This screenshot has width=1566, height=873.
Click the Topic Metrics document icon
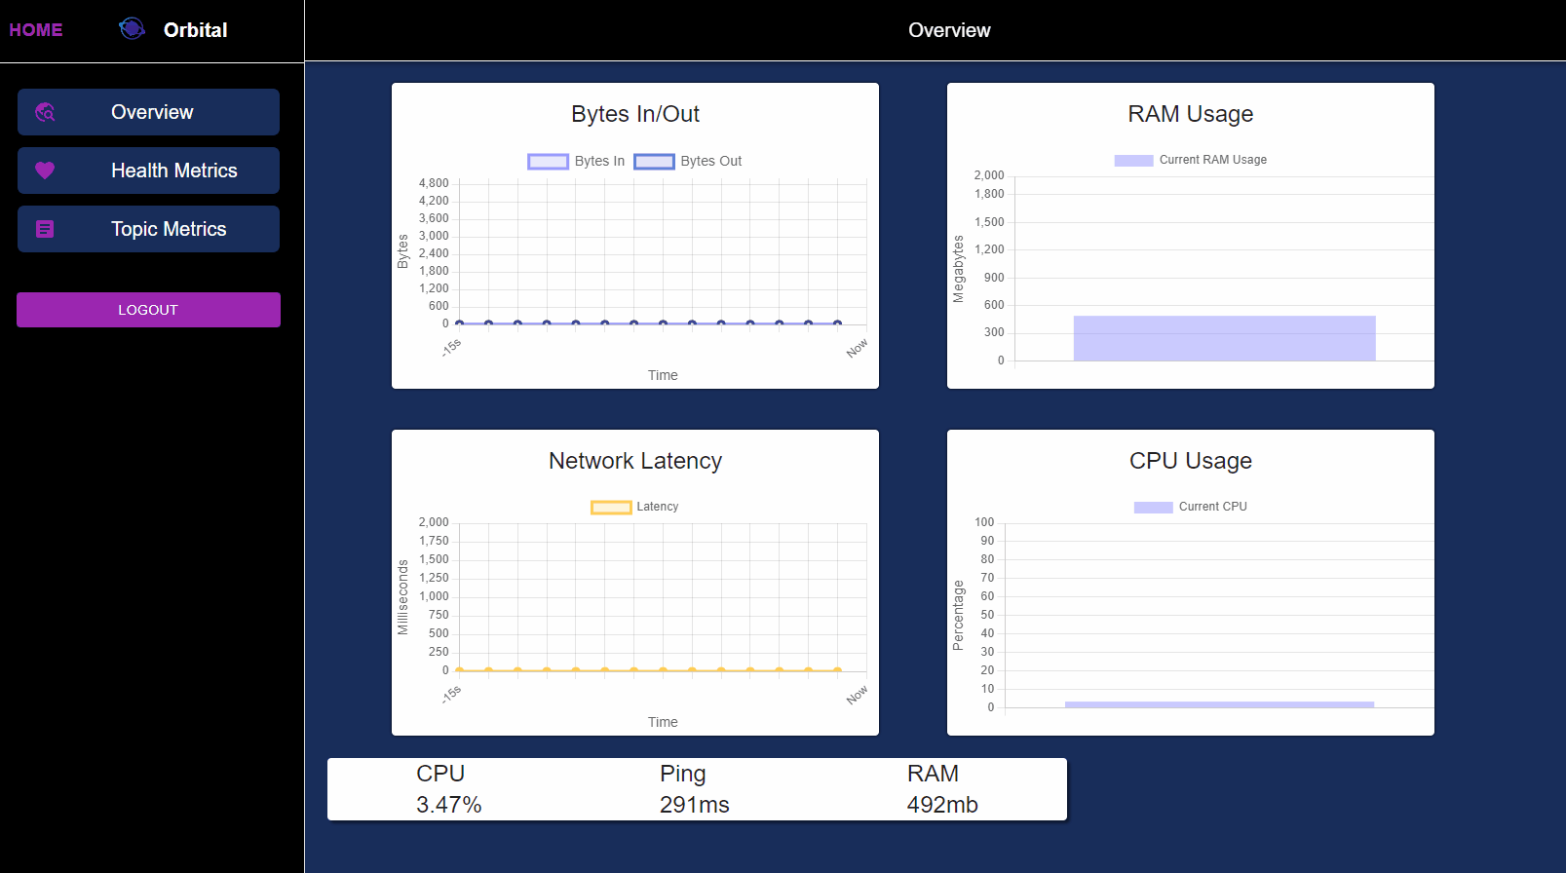point(45,229)
